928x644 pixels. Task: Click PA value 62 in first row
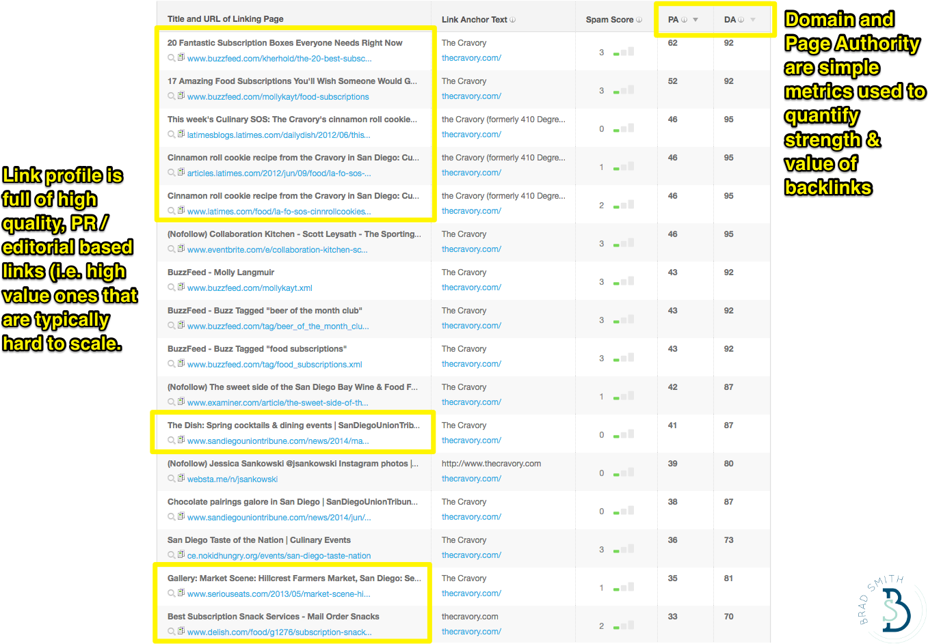click(673, 43)
